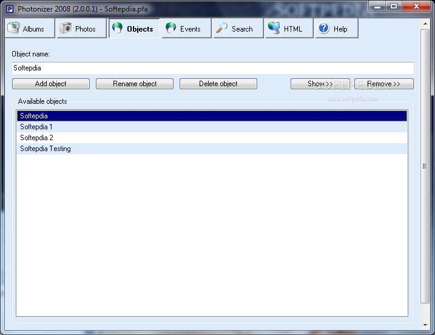The width and height of the screenshot is (435, 335).
Task: Open the Search tab
Action: coord(238,28)
